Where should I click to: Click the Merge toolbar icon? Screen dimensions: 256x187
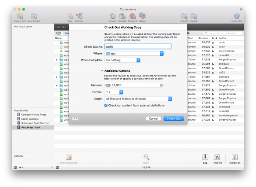(x=142, y=16)
